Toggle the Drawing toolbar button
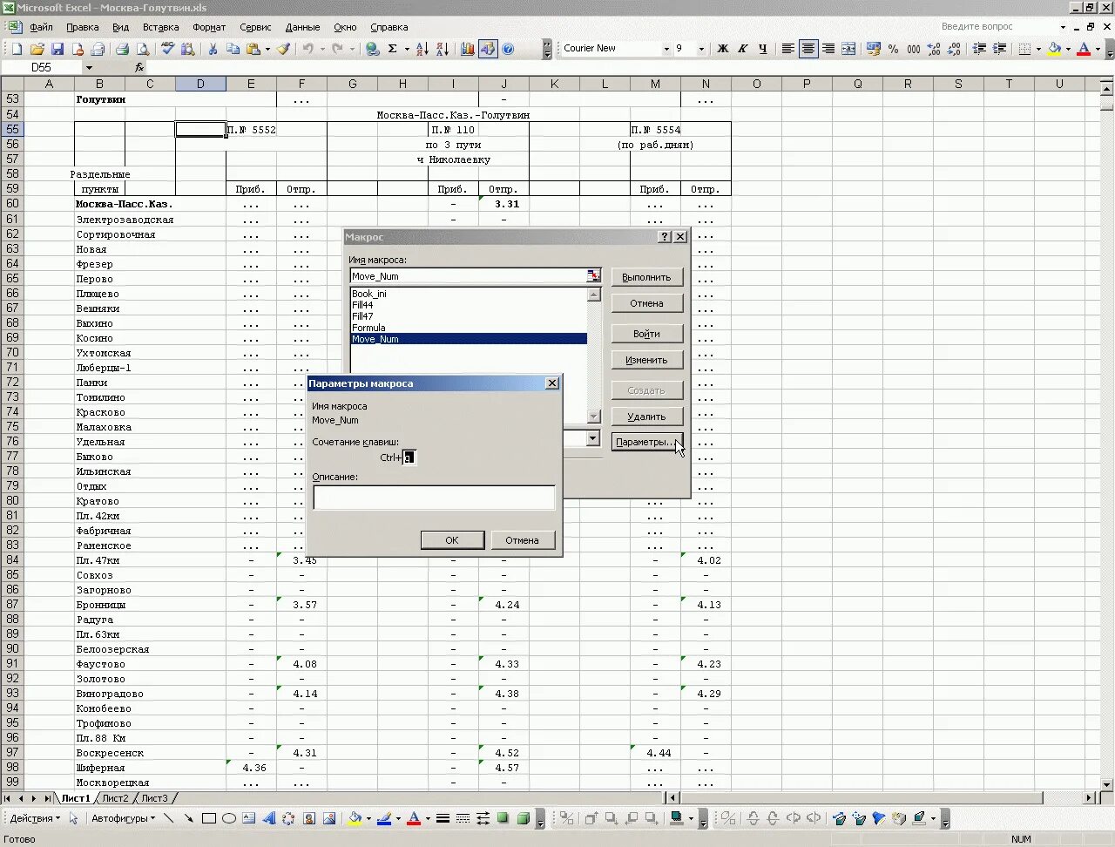The image size is (1115, 847). (488, 49)
